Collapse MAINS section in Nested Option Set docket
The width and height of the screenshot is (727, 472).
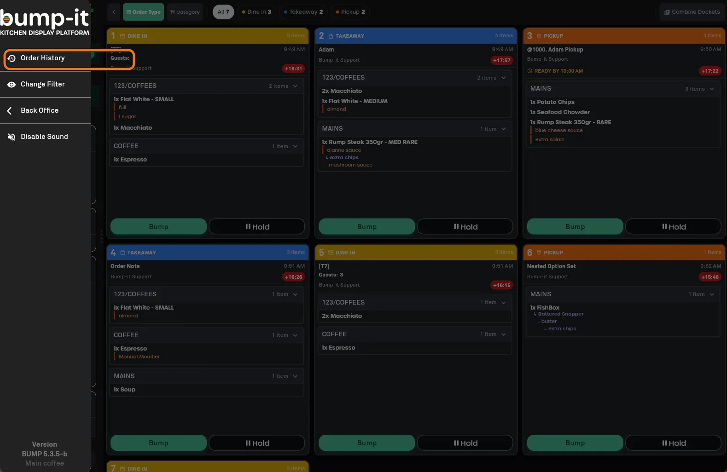(711, 294)
